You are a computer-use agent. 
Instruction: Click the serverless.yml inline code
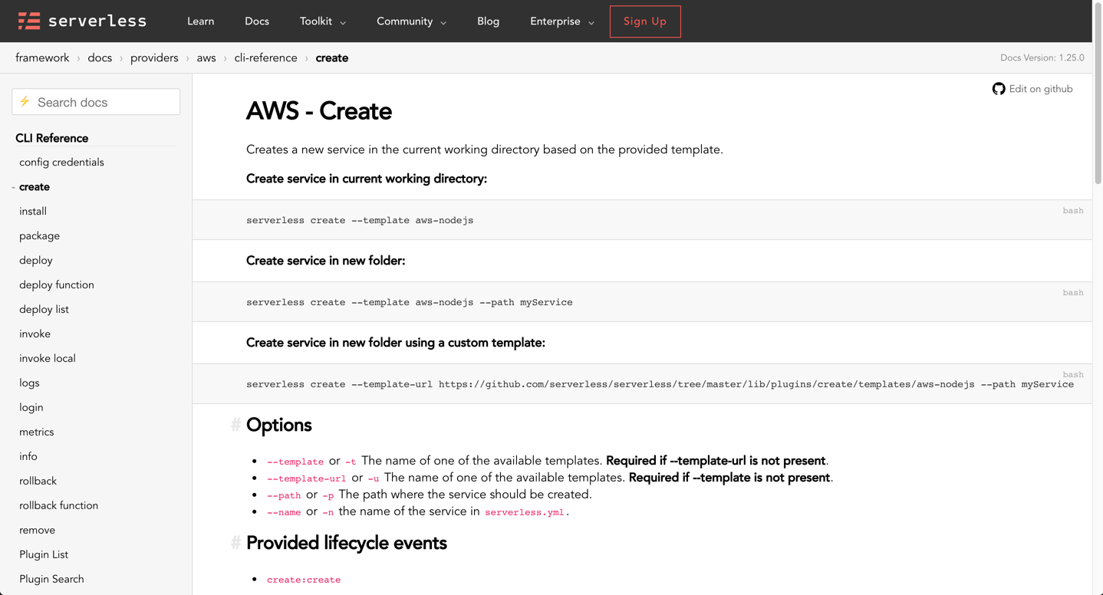[x=525, y=512]
